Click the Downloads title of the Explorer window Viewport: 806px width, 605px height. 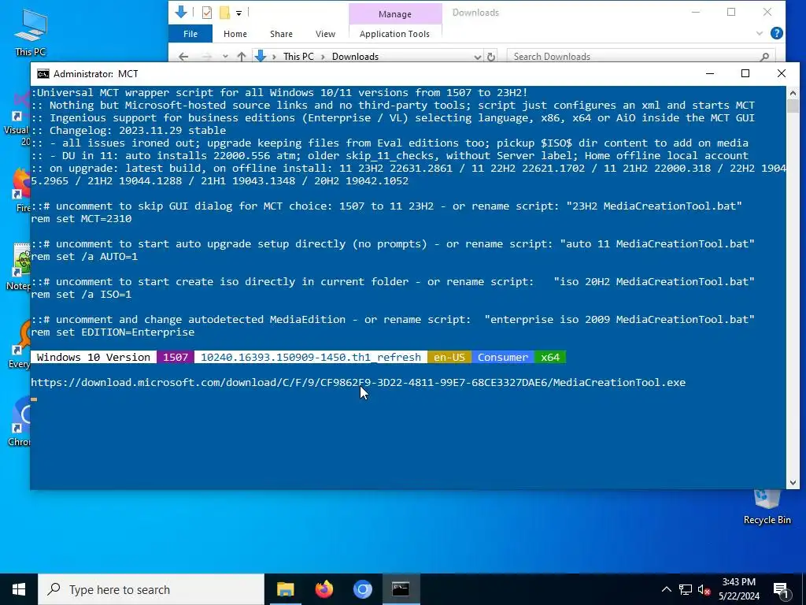475,13
